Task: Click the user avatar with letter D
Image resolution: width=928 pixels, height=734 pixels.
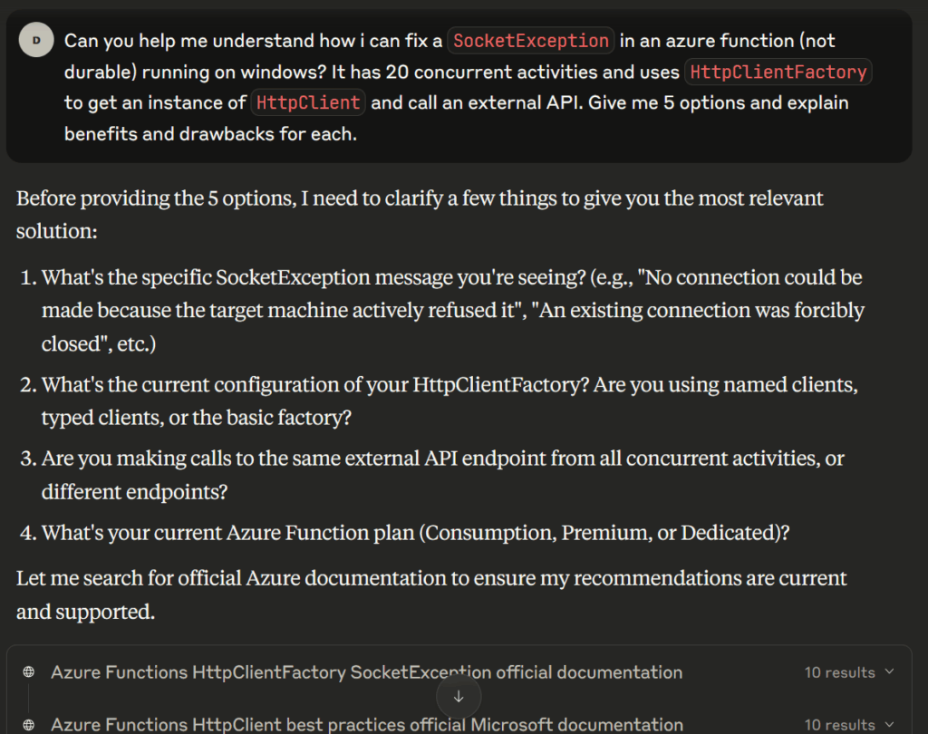Action: coord(36,41)
